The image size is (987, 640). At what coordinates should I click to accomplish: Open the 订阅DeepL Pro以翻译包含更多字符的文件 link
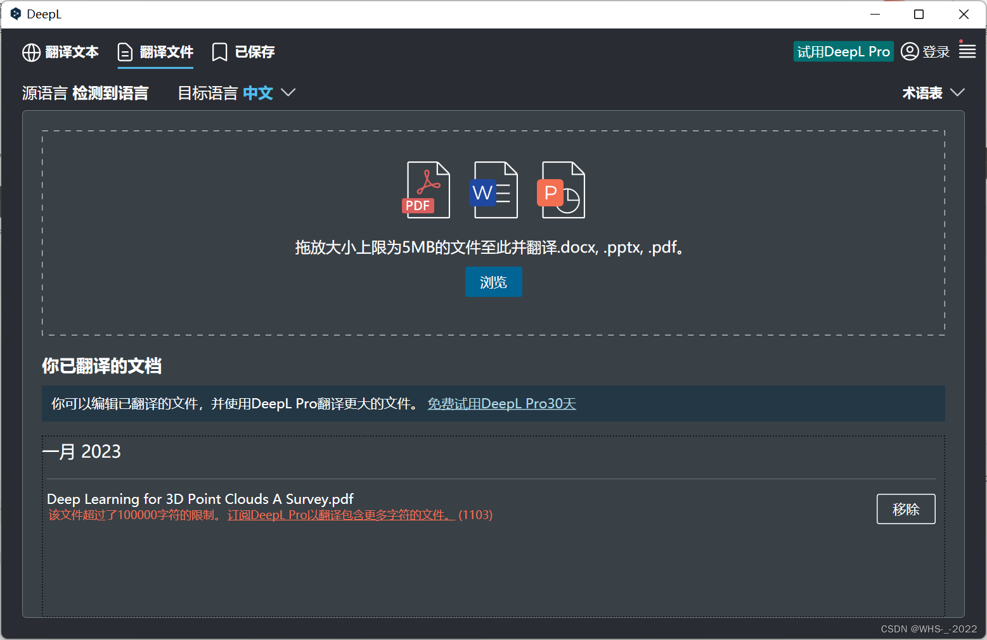pyautogui.click(x=340, y=515)
